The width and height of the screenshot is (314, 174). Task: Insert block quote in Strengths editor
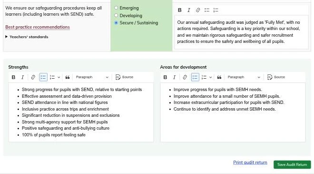(x=68, y=77)
